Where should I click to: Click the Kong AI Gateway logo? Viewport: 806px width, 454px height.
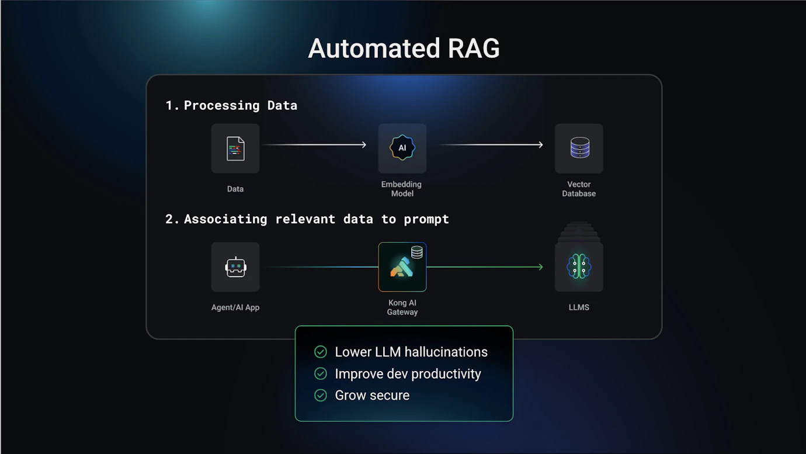[x=401, y=268]
